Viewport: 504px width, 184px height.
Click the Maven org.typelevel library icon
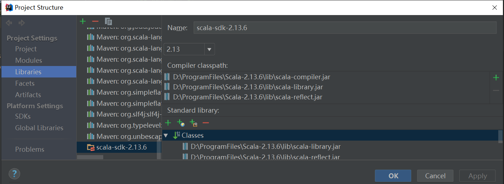point(91,125)
